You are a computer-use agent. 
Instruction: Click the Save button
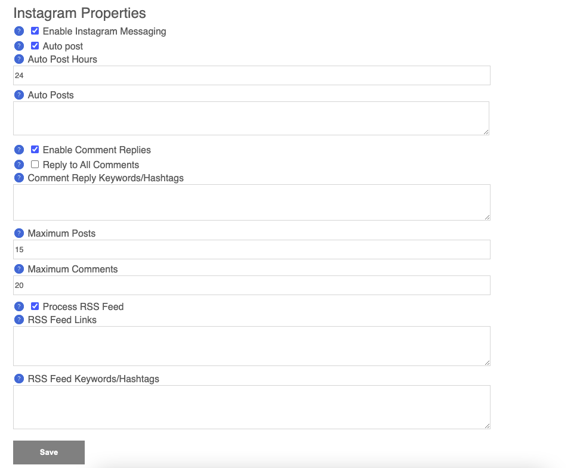coord(49,452)
